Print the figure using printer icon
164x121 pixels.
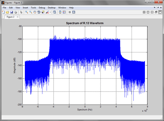point(16,12)
